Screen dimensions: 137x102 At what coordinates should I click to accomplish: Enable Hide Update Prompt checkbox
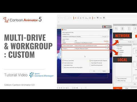tap(63, 65)
